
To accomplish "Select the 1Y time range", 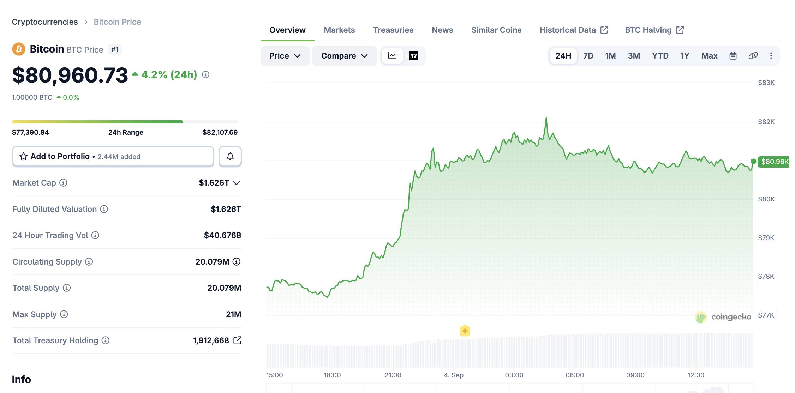I will [x=685, y=56].
